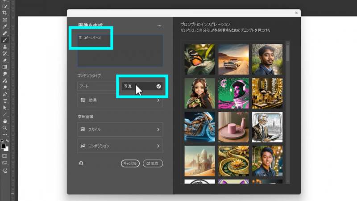This screenshot has height=201, width=357.
Task: Swap foreground and background colors
Action: [7, 141]
